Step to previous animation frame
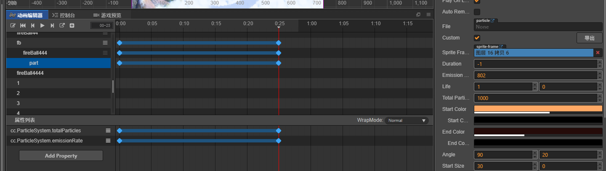This screenshot has height=171, width=606. tap(32, 26)
